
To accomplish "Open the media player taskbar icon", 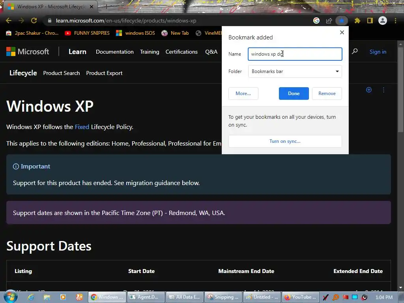I will pos(63,297).
